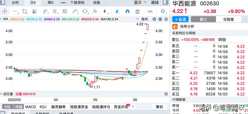Select the VOL indicator

[8, 107]
